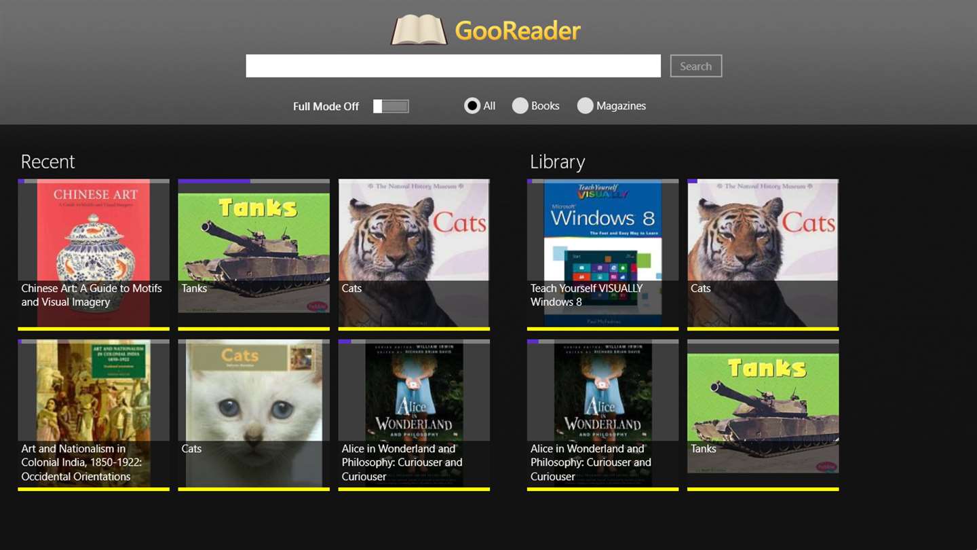Open Chinese Art book in Recent

click(x=94, y=255)
